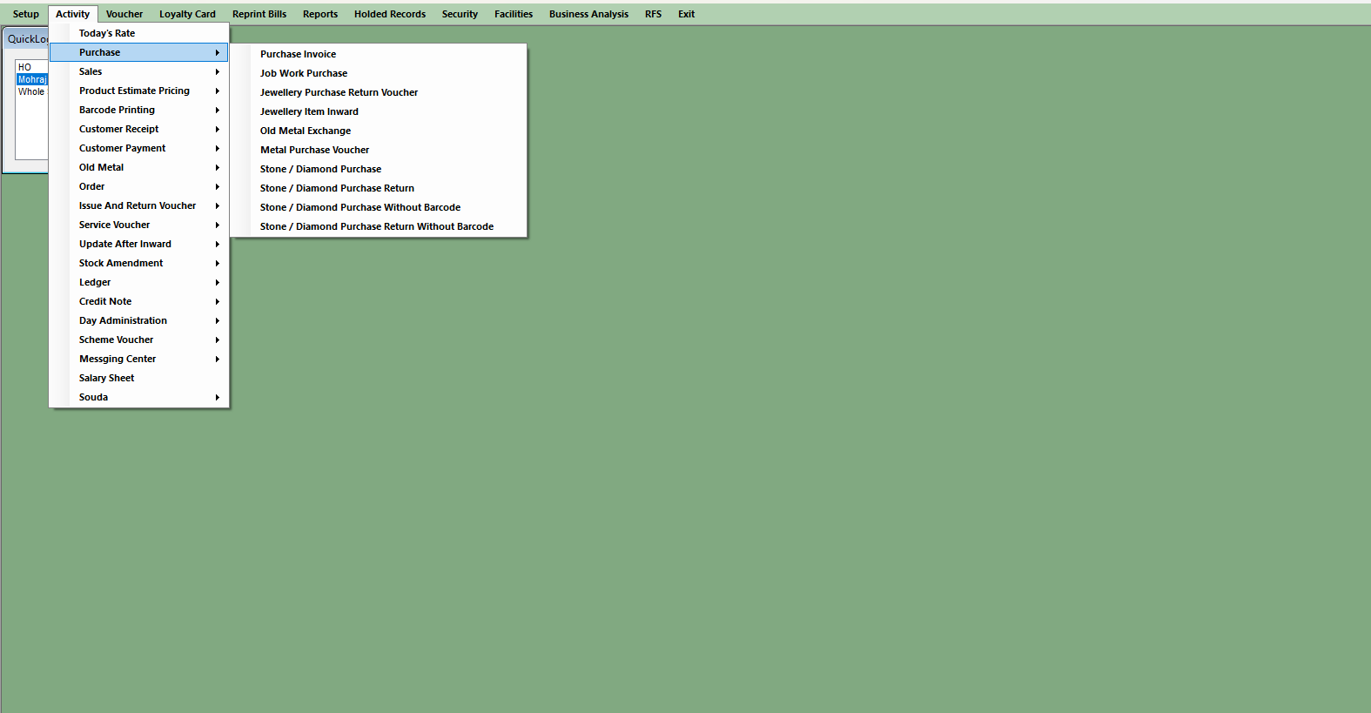Choose Metal Purchase Voucher
Image resolution: width=1371 pixels, height=713 pixels.
coord(379,150)
